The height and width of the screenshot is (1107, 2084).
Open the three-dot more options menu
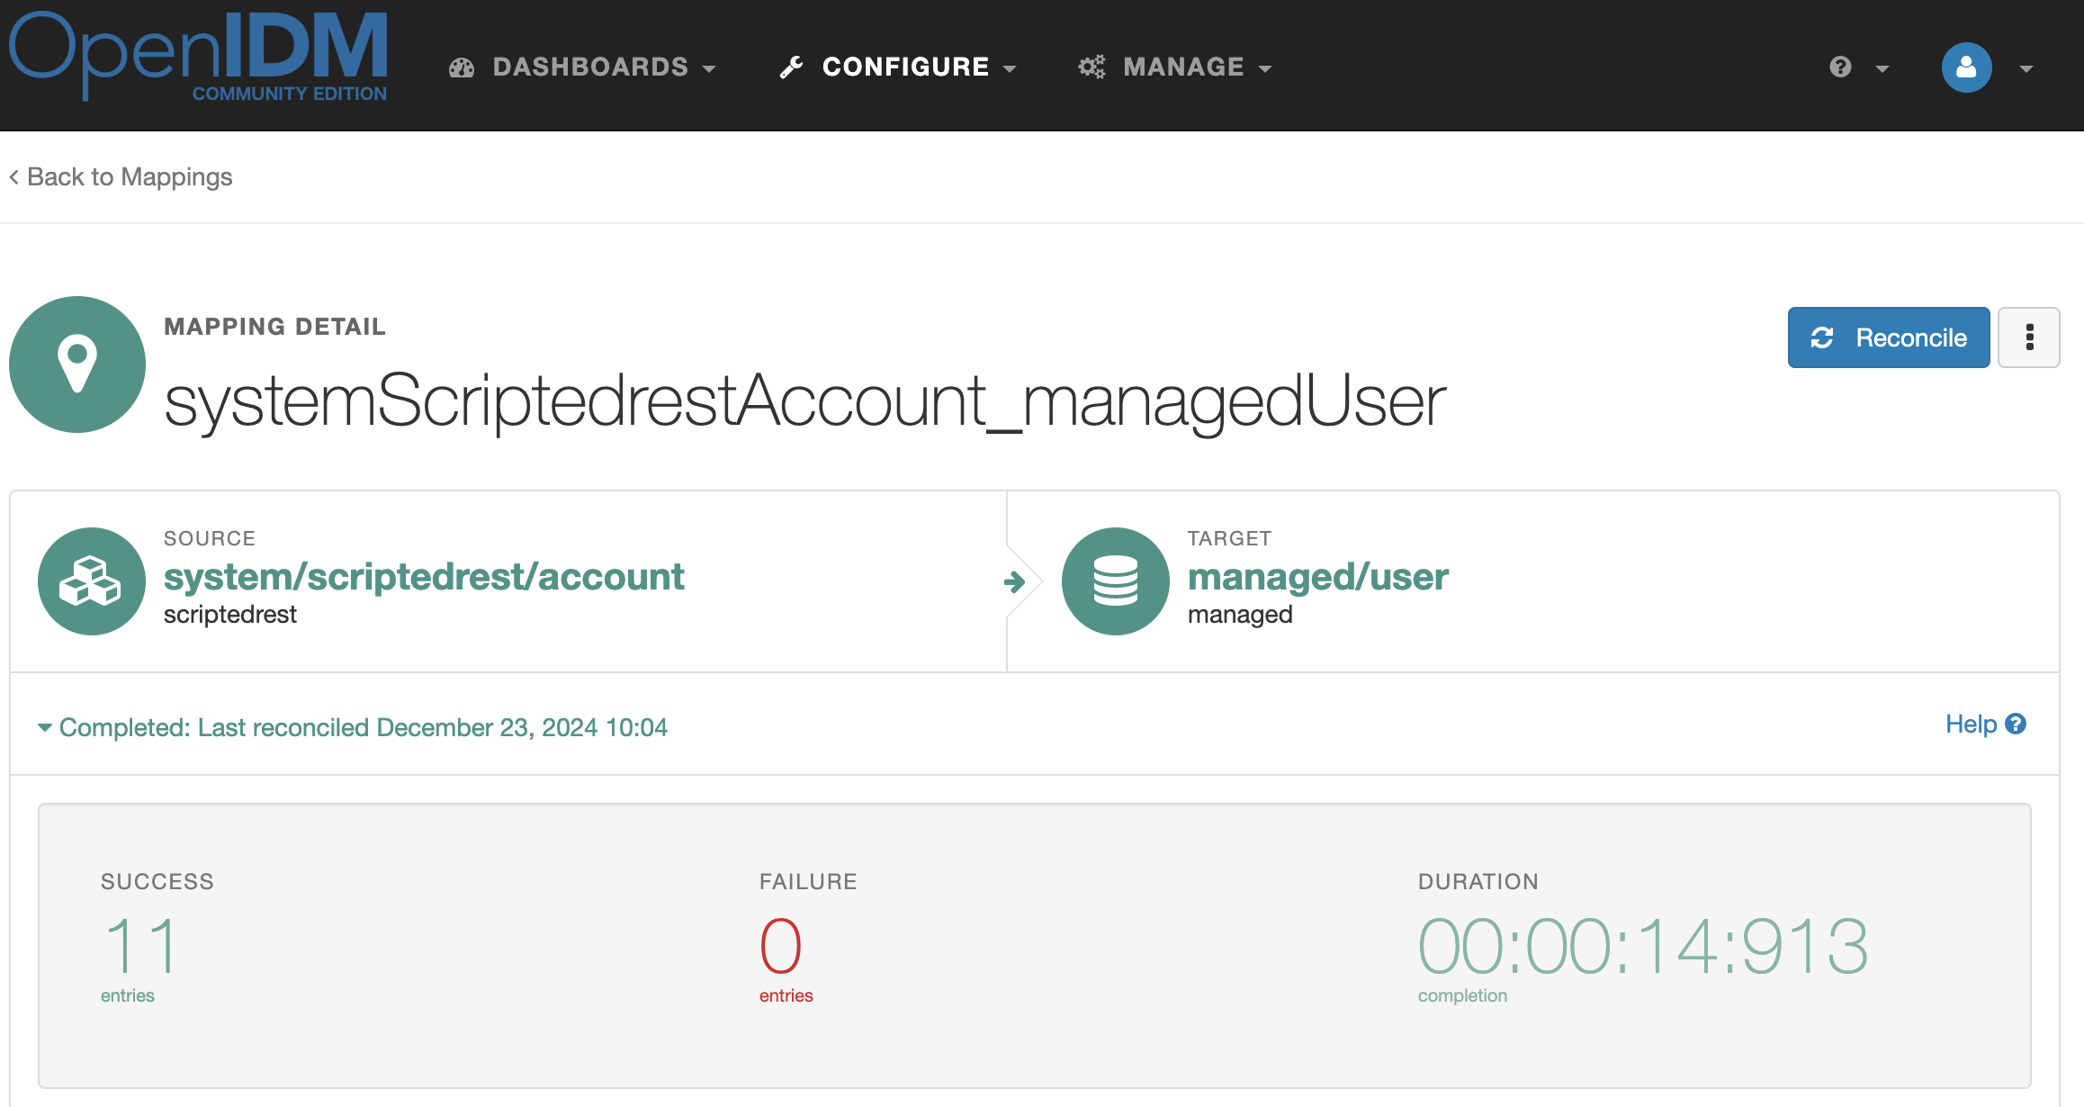[x=2029, y=337]
